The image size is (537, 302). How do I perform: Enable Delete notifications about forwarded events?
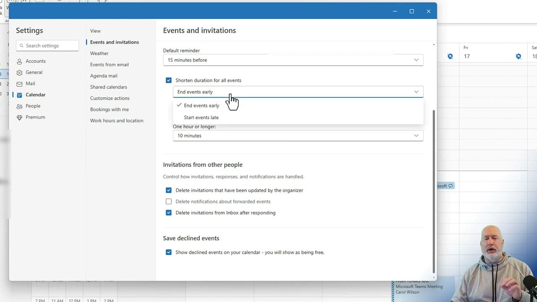tap(169, 201)
